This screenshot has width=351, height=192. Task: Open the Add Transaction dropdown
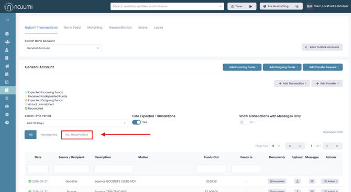pyautogui.click(x=292, y=83)
